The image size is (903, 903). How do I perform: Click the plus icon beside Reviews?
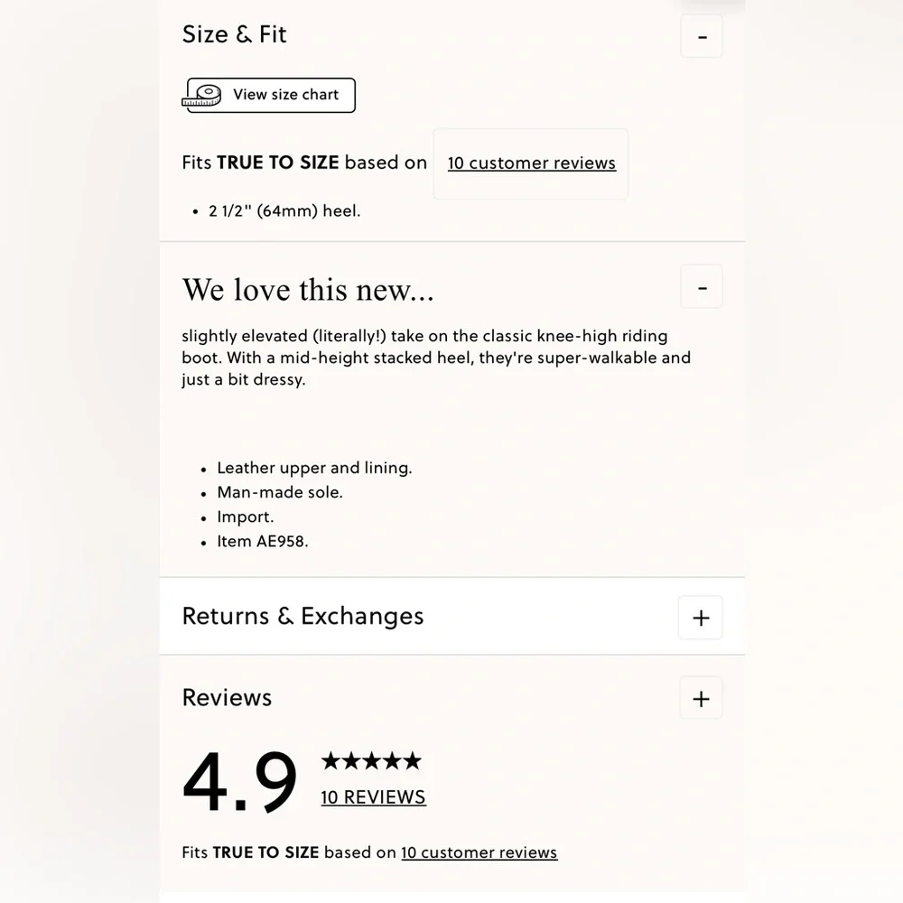click(x=701, y=698)
